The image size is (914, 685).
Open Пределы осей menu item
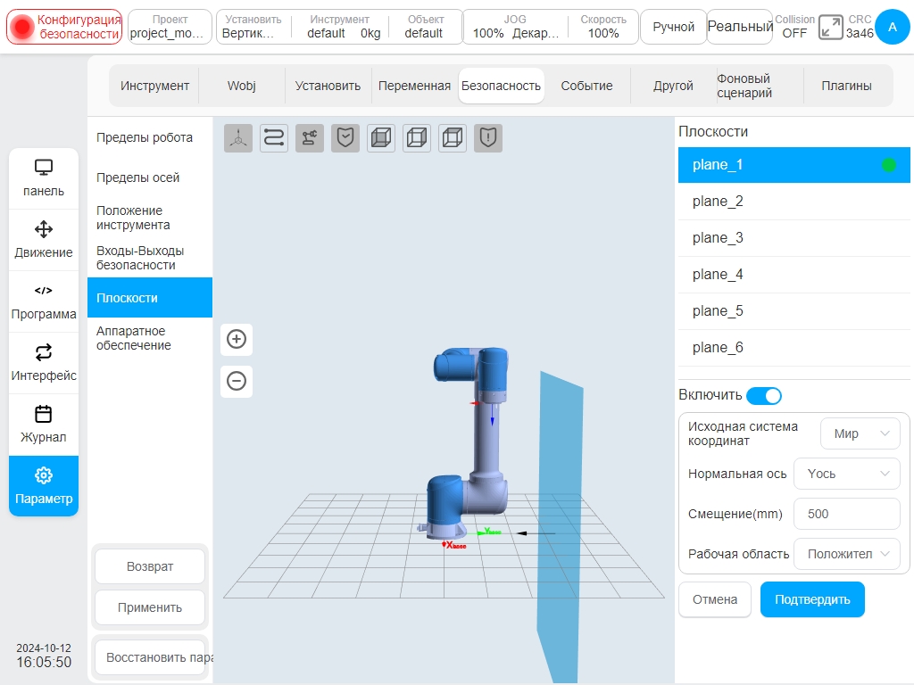[150, 177]
